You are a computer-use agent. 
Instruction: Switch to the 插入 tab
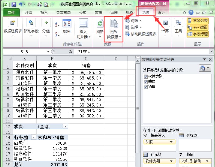click(44, 13)
